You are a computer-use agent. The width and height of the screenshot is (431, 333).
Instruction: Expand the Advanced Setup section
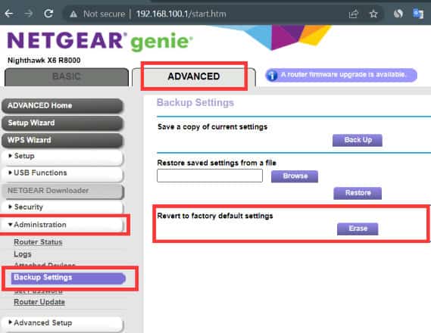click(x=62, y=323)
